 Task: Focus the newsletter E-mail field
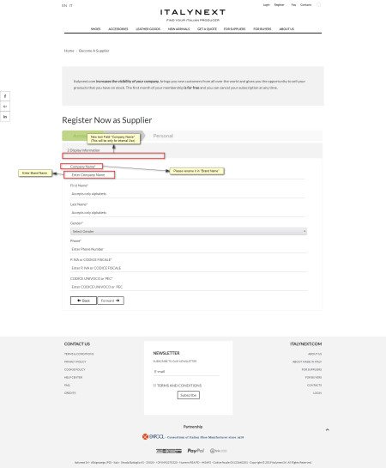pos(186,372)
